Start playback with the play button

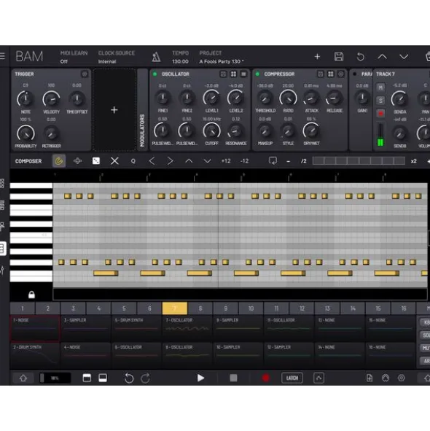pos(200,378)
